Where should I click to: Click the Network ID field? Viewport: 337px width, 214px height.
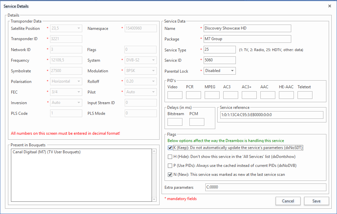[66, 49]
